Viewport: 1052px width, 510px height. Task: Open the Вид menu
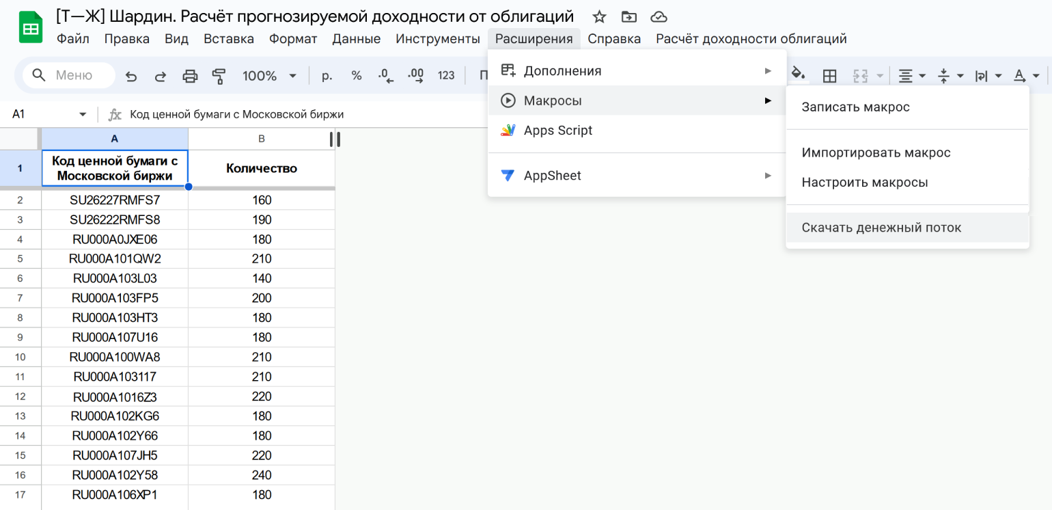[177, 39]
